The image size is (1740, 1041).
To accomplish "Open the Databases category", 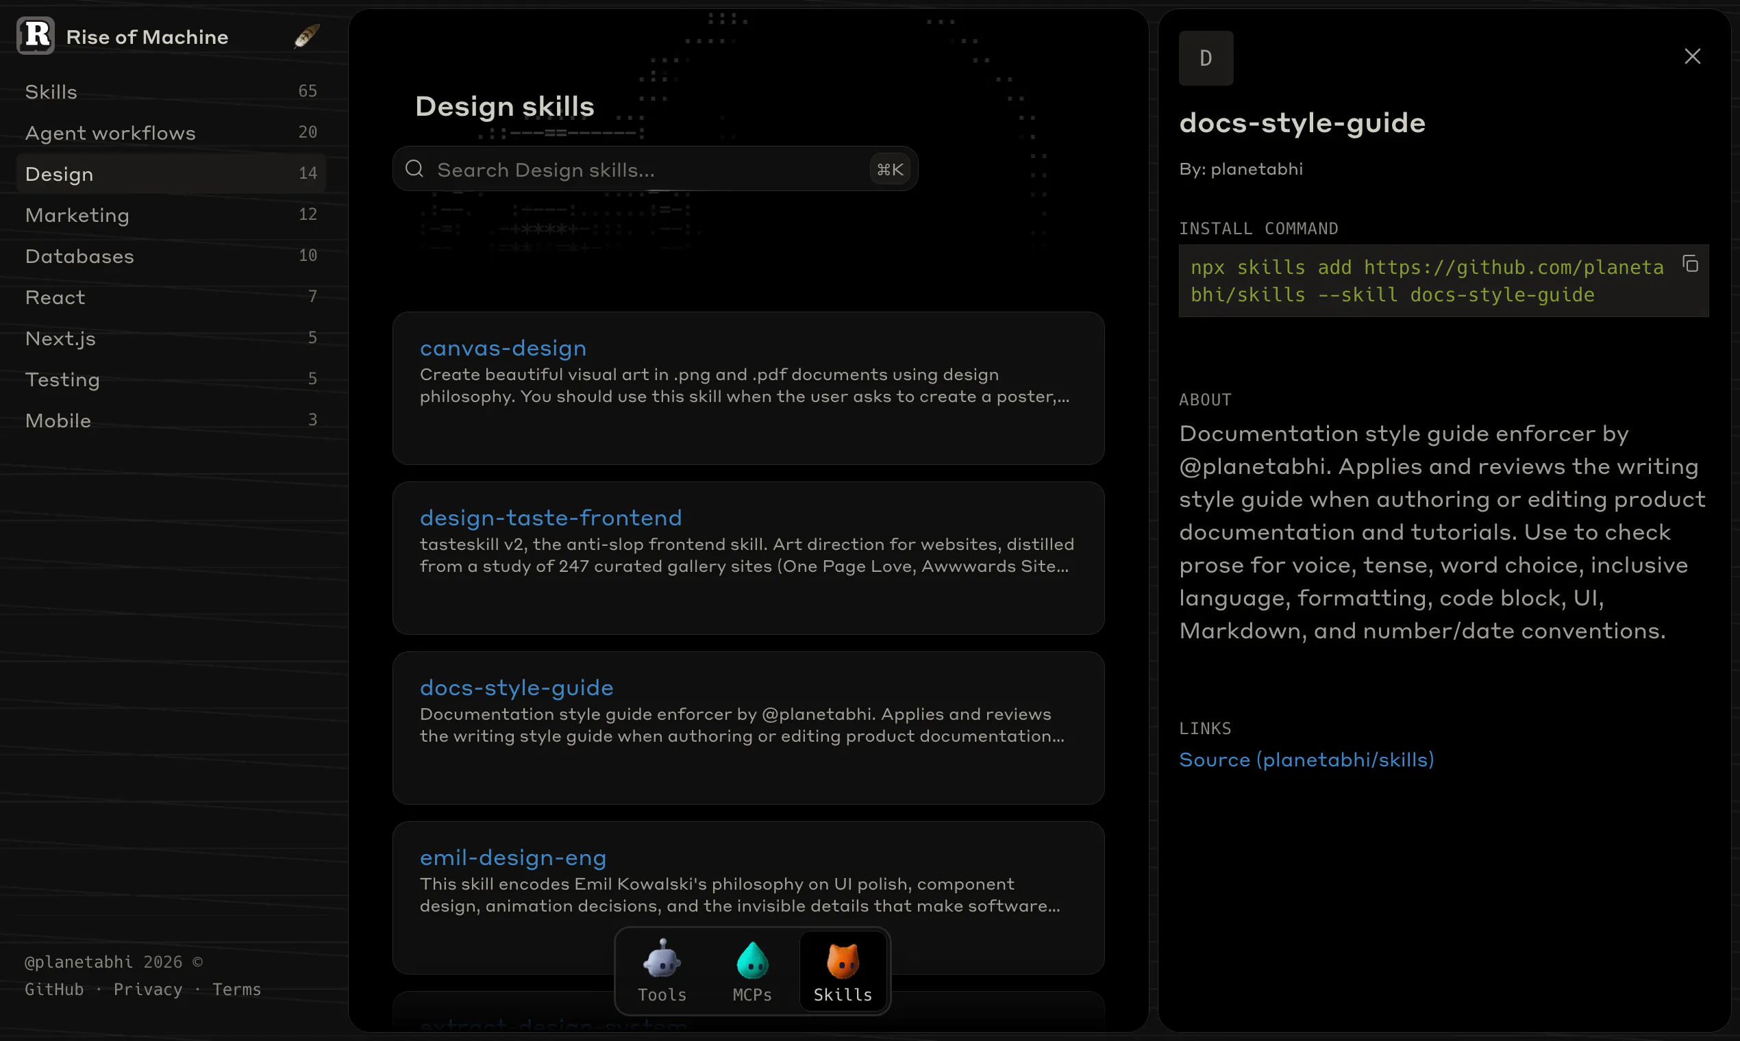I will (171, 256).
